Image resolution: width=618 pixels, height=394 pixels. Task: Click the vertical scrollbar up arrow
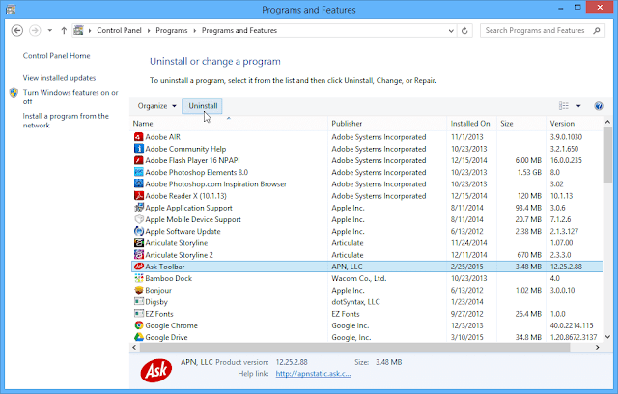coord(607,122)
